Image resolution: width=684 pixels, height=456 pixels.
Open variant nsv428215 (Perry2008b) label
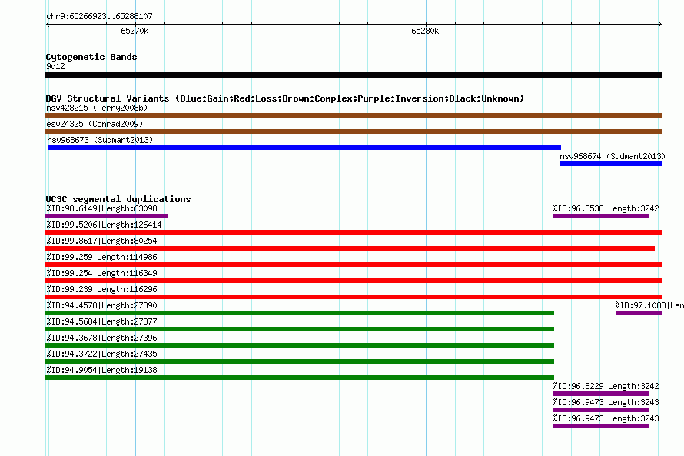[97, 108]
